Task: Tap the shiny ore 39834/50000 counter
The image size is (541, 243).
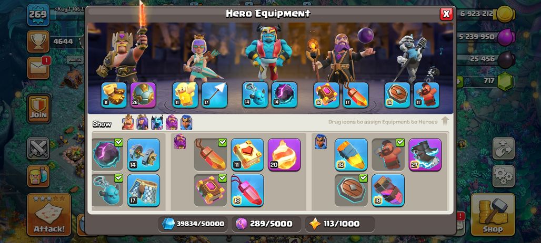Action: click(x=193, y=224)
